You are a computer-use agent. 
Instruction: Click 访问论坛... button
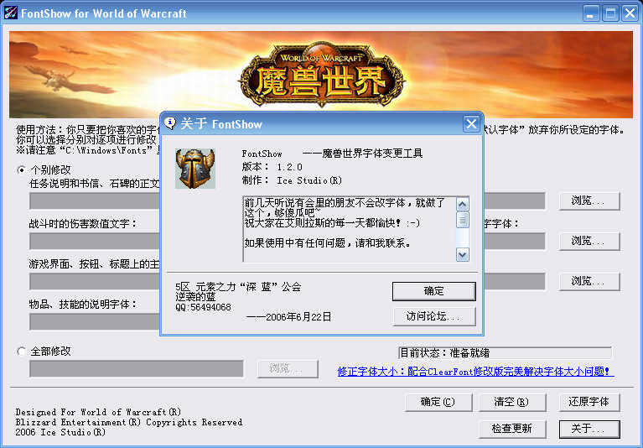click(434, 317)
